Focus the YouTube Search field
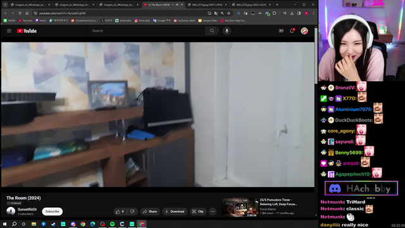Screen dimensions: 405x228 coord(147,31)
